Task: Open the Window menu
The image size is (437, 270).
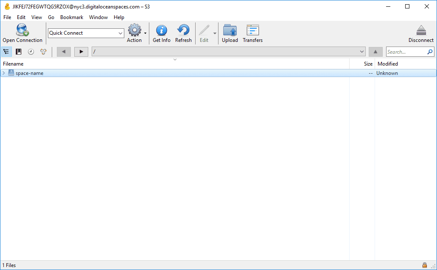Action: pyautogui.click(x=98, y=17)
